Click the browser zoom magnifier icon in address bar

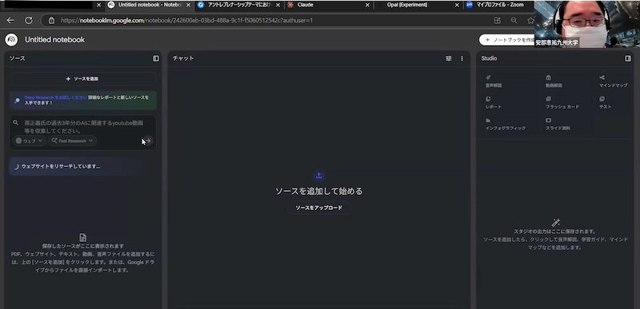(514, 20)
